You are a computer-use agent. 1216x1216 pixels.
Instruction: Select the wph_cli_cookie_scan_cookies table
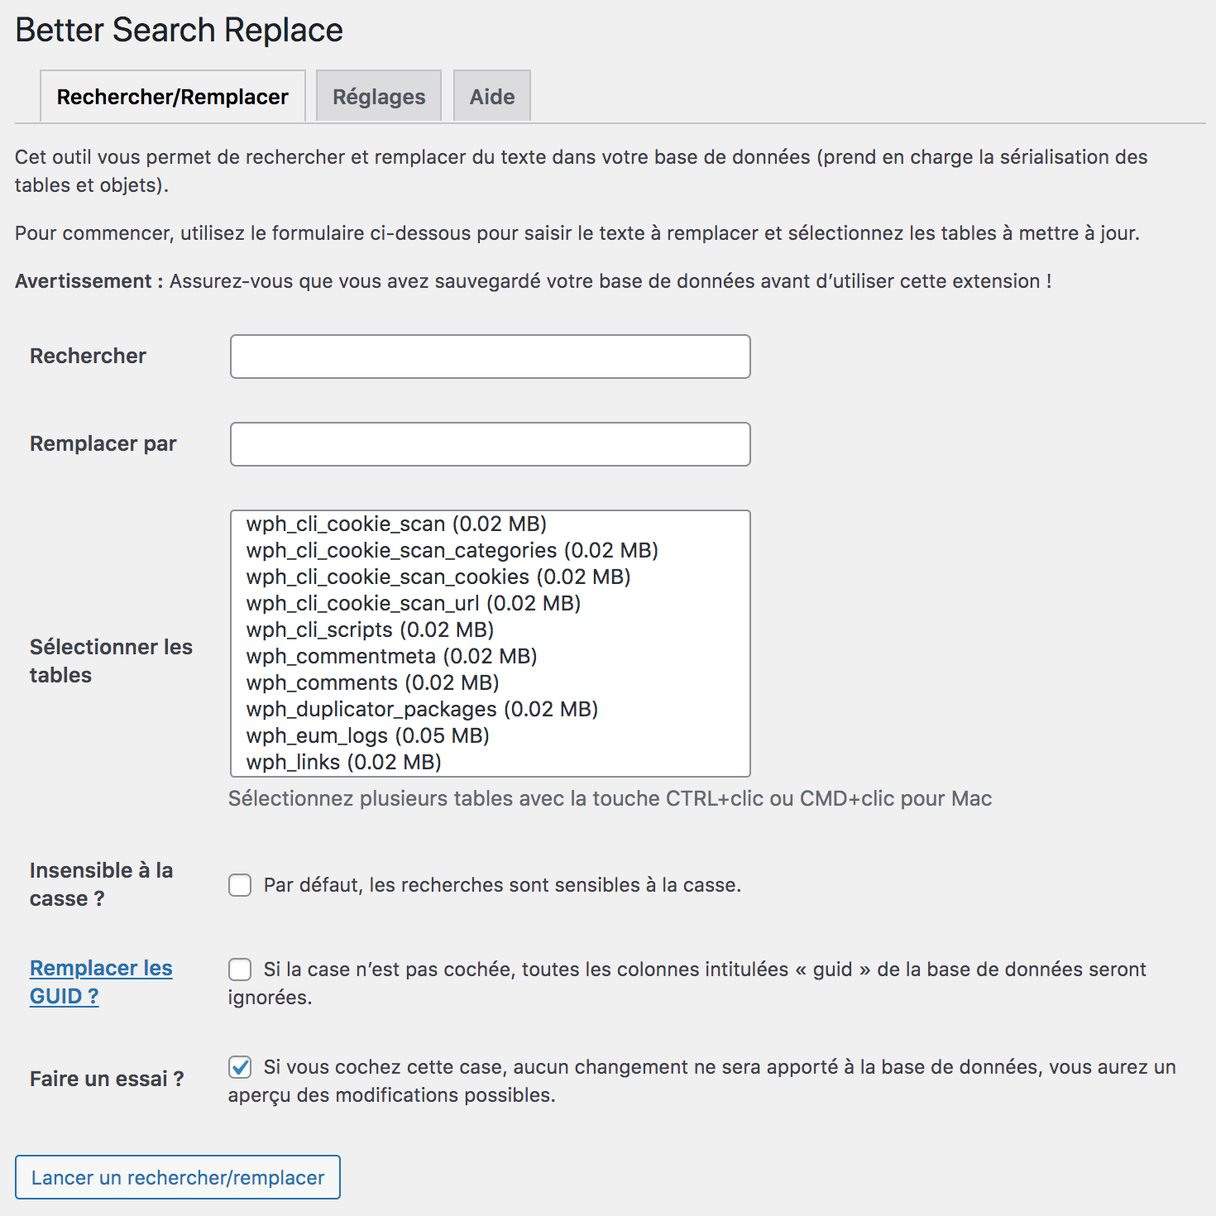pos(437,577)
